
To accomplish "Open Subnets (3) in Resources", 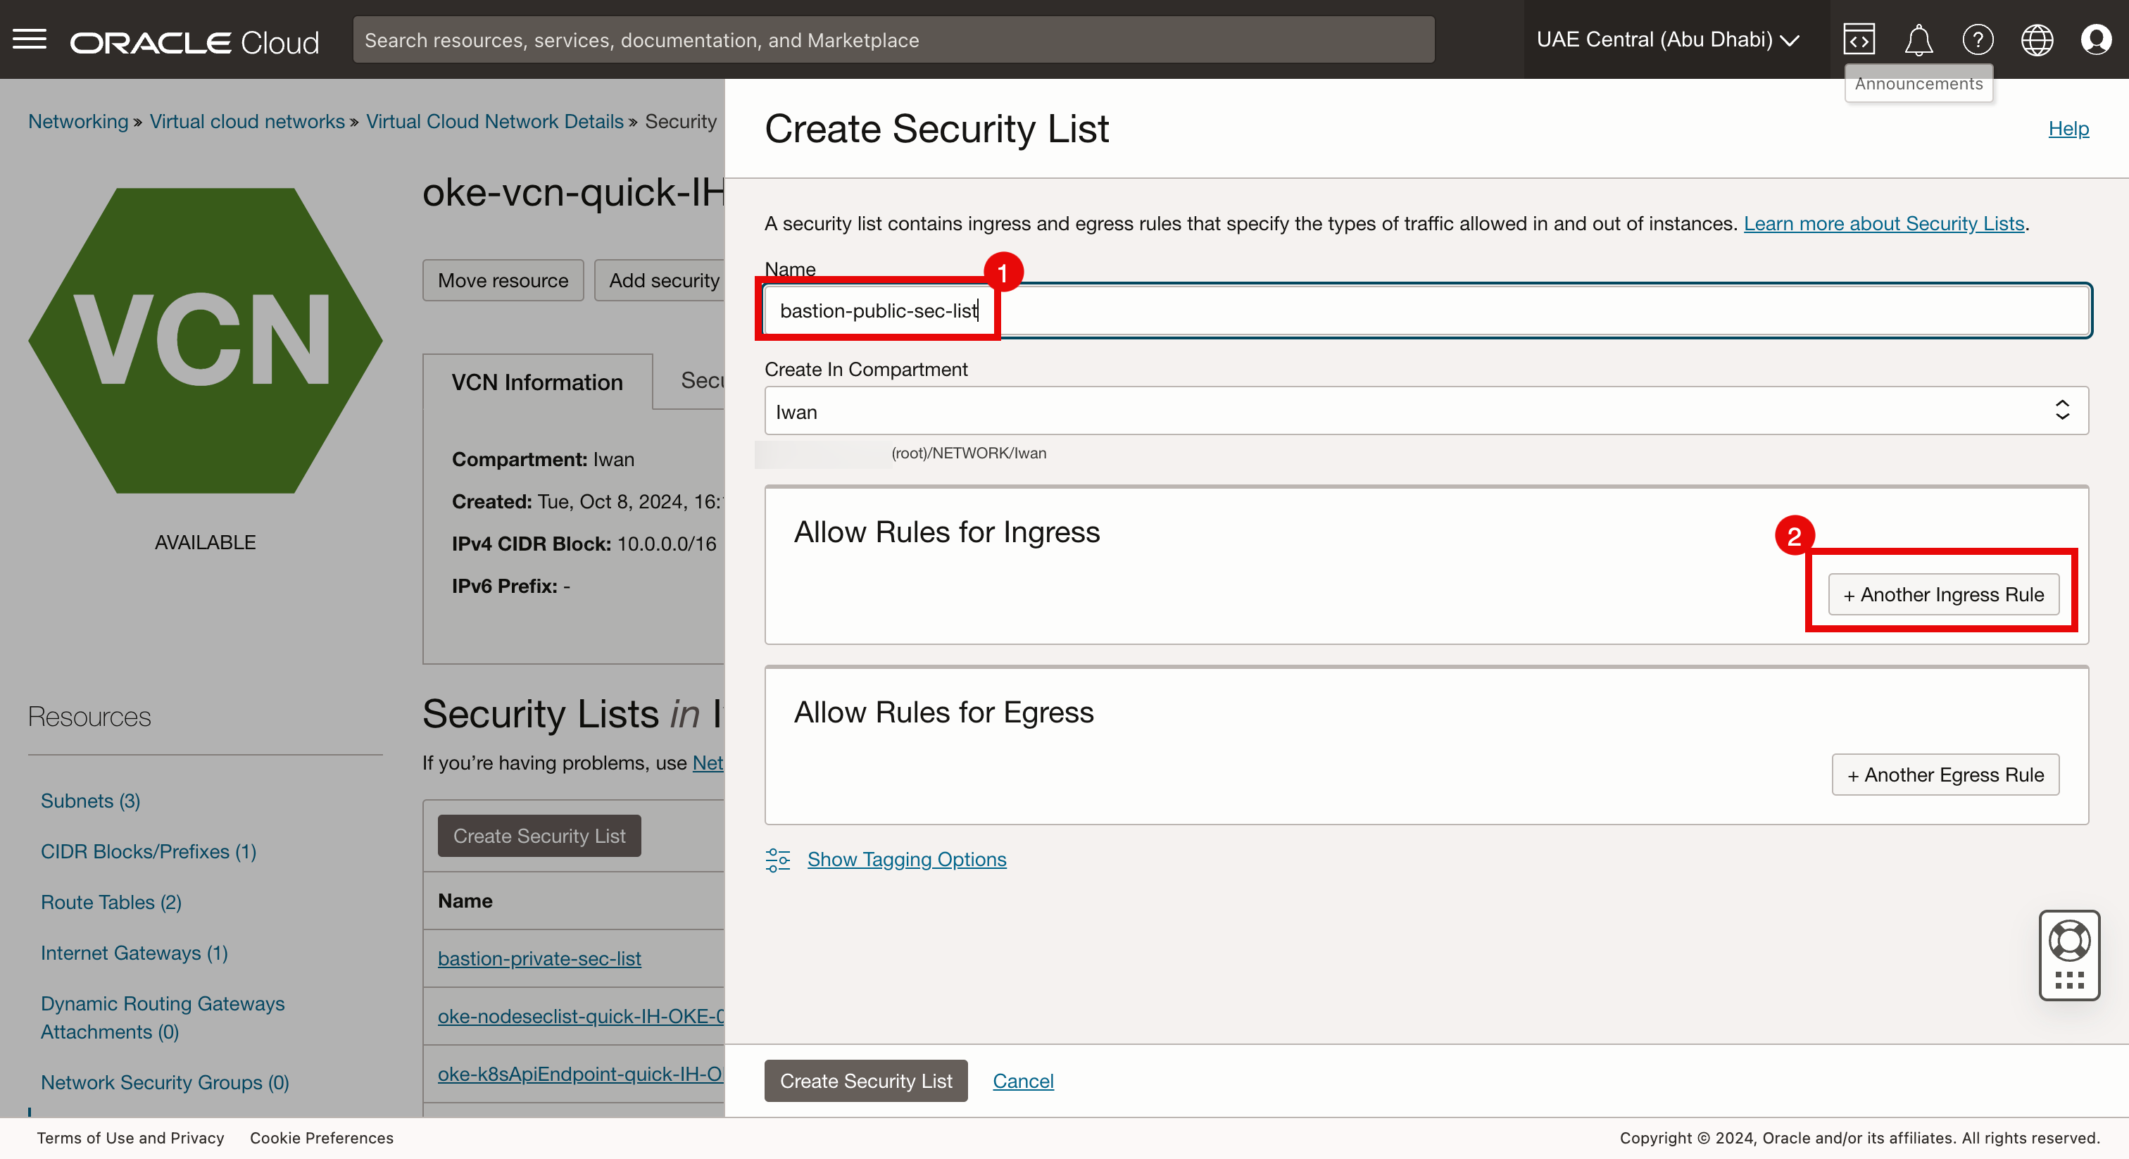I will click(x=90, y=801).
